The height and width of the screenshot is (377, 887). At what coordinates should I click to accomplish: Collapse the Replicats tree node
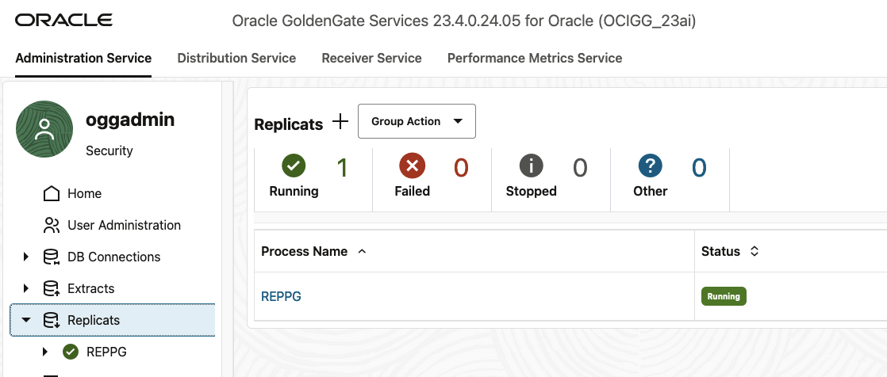point(26,320)
